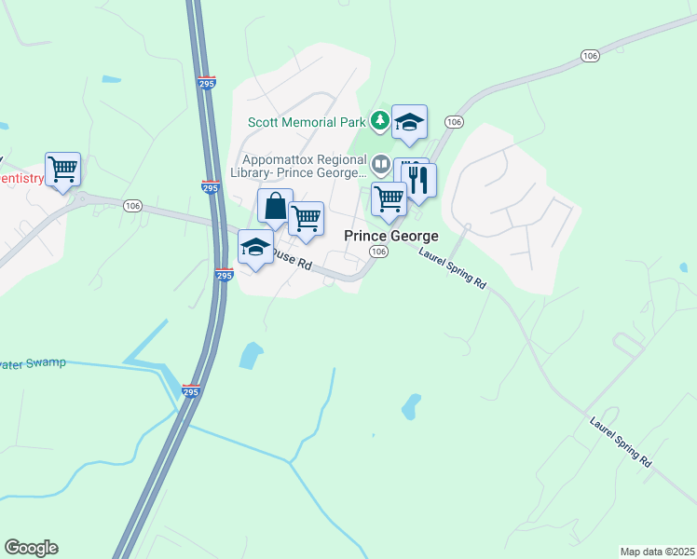Screen dimensions: 697x559
Task: Click the red Dentistry label
Action: pyautogui.click(x=21, y=179)
